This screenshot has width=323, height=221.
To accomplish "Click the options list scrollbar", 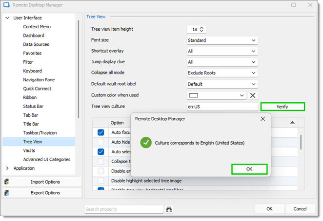I will (x=301, y=142).
